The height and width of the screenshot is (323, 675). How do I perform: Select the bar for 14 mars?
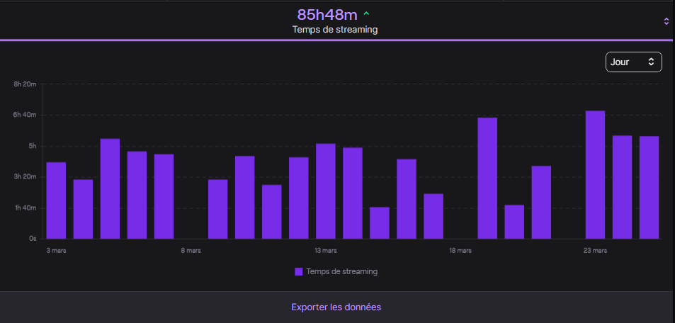tap(353, 193)
